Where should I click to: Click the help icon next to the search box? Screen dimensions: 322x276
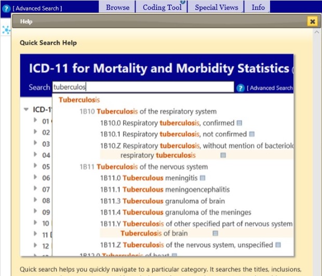(240, 88)
